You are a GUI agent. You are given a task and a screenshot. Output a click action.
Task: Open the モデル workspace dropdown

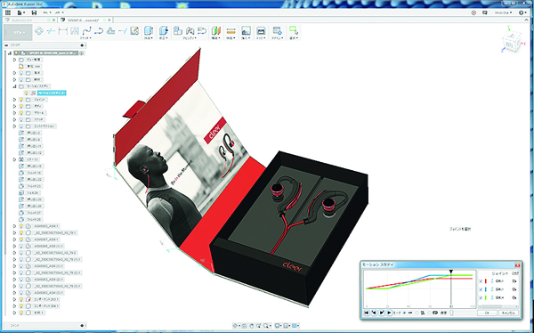coord(19,32)
